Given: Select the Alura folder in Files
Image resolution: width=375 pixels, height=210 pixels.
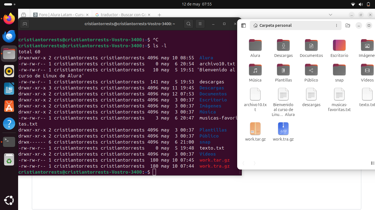Looking at the screenshot, I should pos(255,48).
